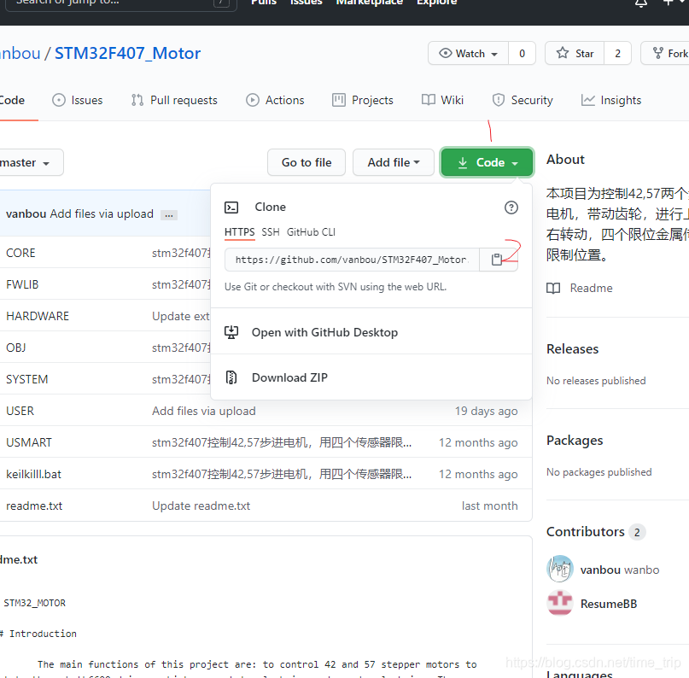
Task: Click the ResumeBB contributor name
Action: 609,605
